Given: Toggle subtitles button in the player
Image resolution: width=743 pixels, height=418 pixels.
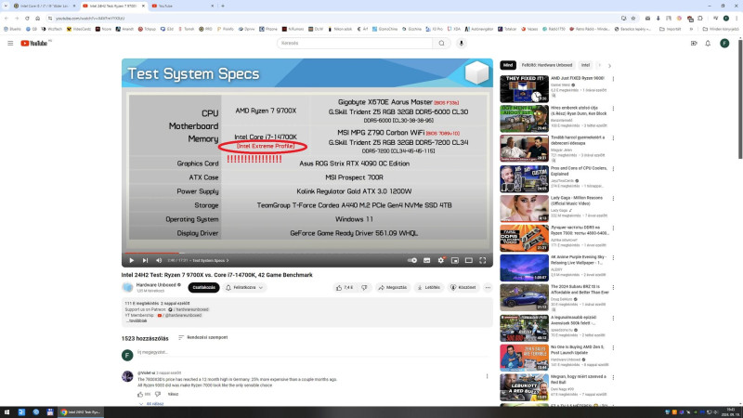Looking at the screenshot, I should (427, 260).
